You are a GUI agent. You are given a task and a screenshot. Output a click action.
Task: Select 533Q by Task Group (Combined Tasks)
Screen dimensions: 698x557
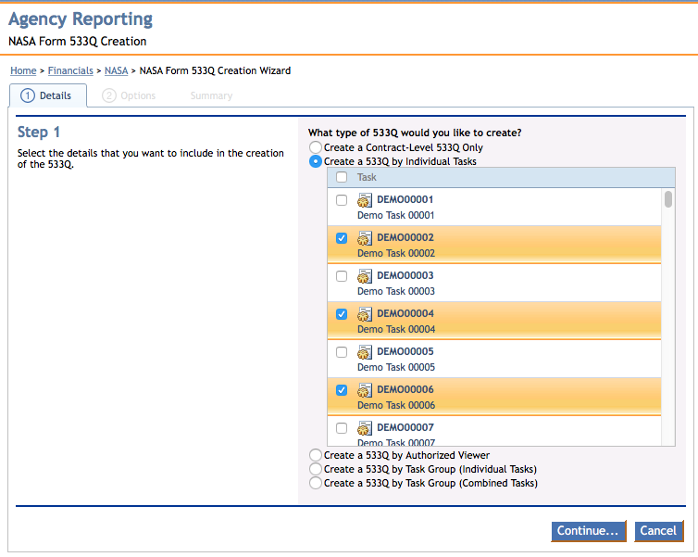(317, 483)
